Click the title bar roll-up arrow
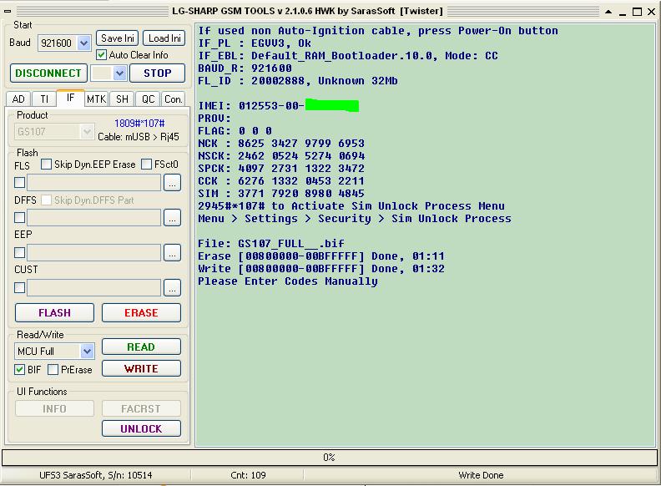661x486 pixels. coord(608,12)
